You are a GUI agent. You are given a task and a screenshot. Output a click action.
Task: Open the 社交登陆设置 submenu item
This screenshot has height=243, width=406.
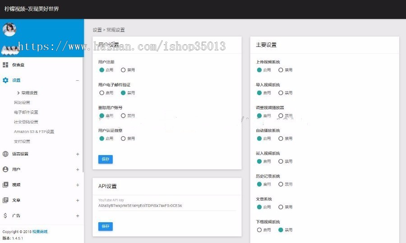tap(26, 122)
